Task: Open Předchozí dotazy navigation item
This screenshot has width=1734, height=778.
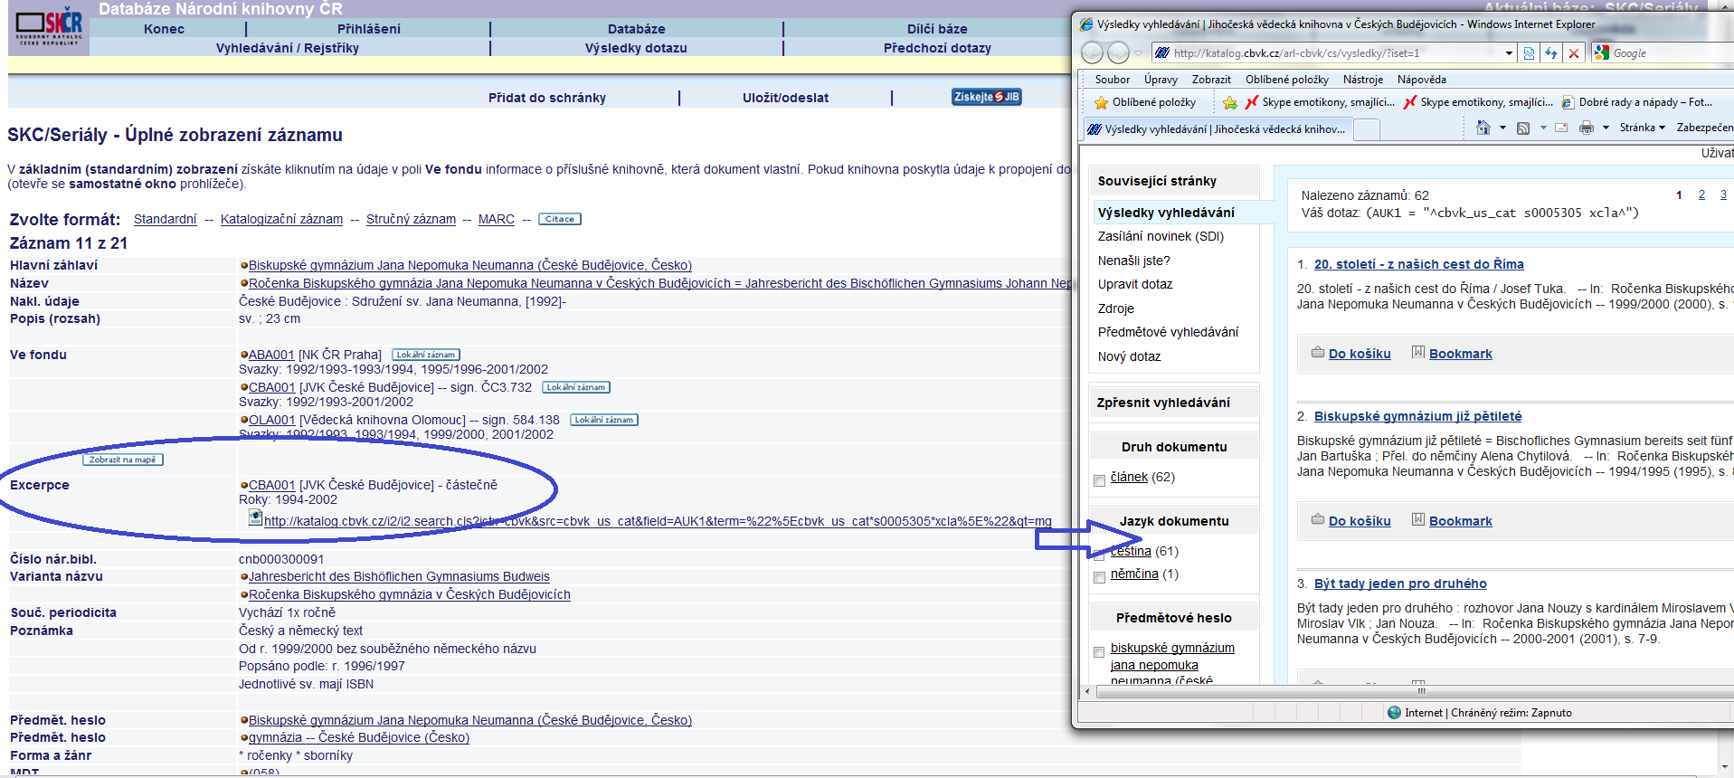Action: pyautogui.click(x=937, y=48)
